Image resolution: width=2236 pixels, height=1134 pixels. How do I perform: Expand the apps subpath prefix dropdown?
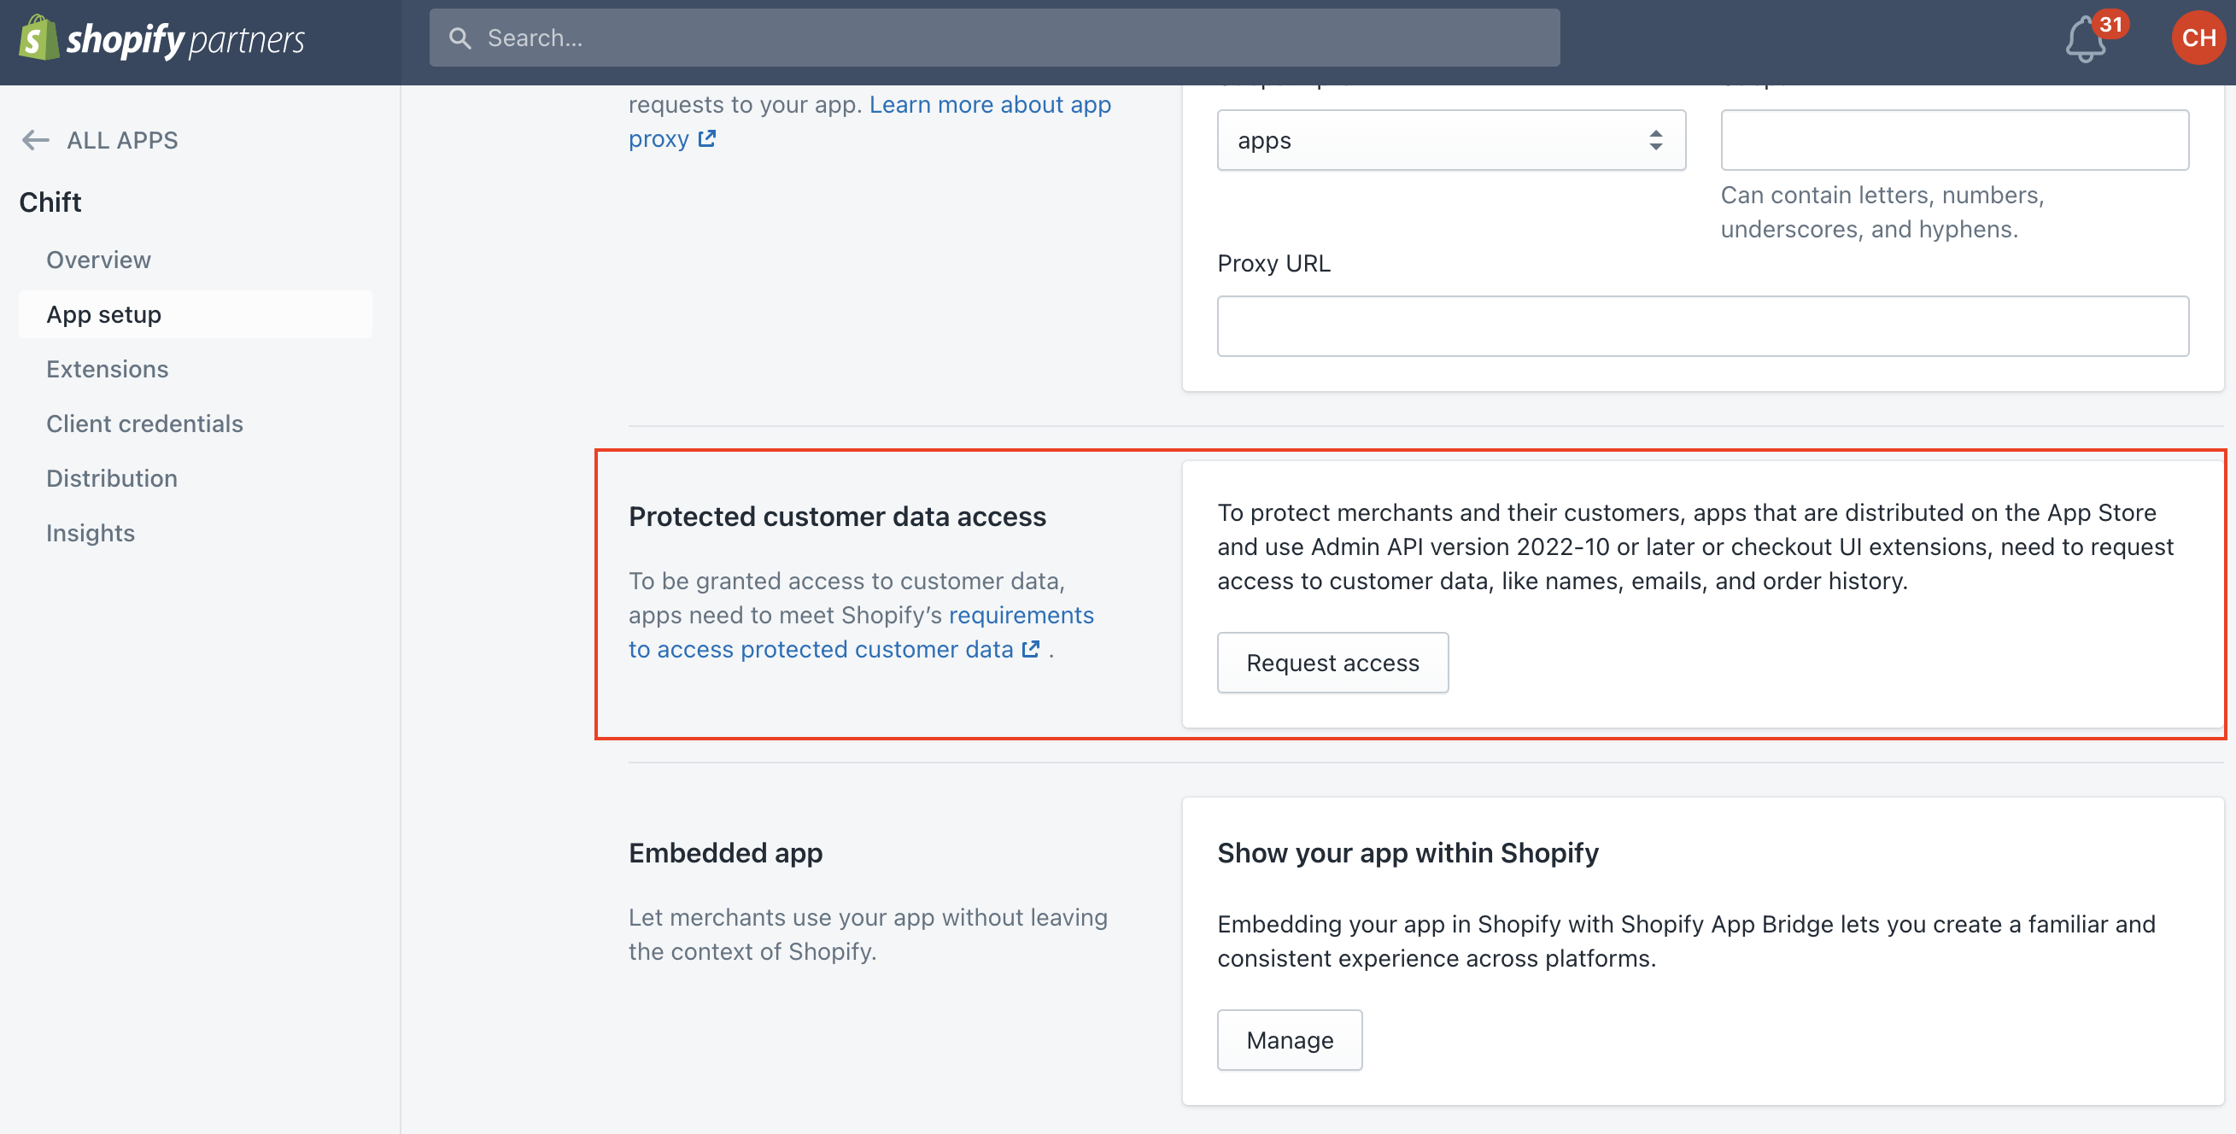click(x=1449, y=140)
